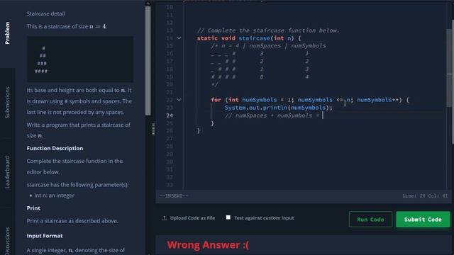Click line number 22 in gutter

pyautogui.click(x=170, y=100)
